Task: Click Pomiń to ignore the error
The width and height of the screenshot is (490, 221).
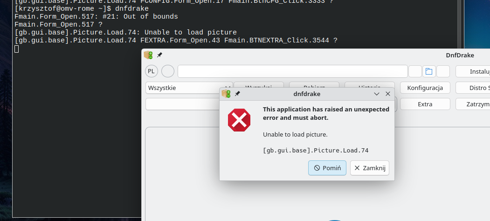Action: [x=327, y=168]
